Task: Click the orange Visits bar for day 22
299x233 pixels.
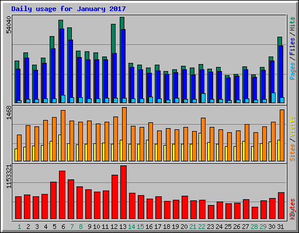Action: pos(203,139)
